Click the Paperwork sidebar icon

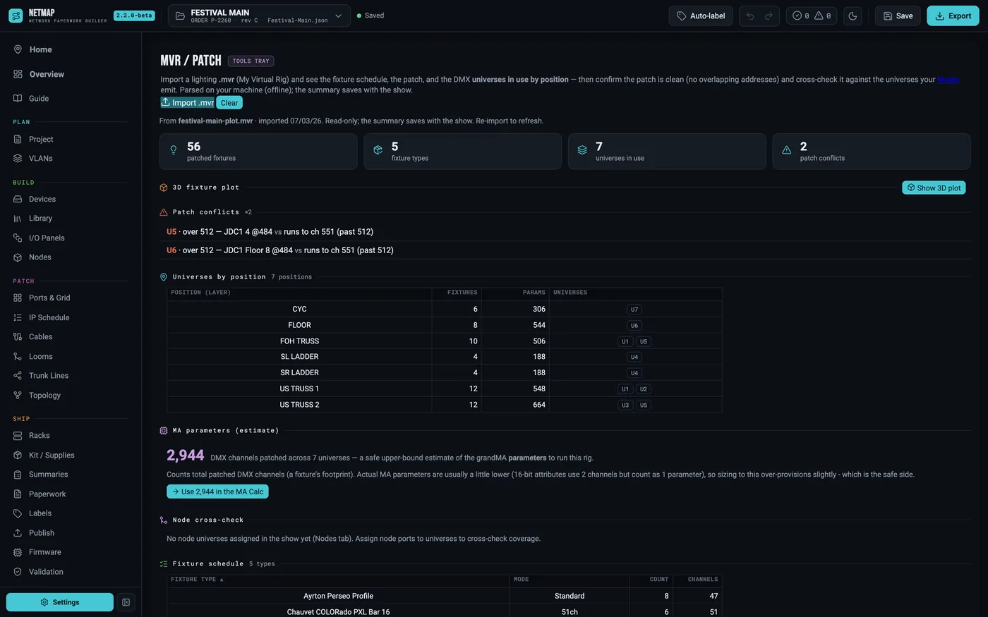point(18,494)
